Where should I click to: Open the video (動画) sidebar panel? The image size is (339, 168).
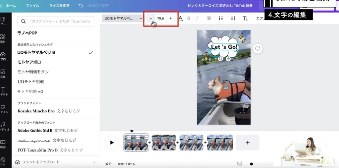[3, 144]
